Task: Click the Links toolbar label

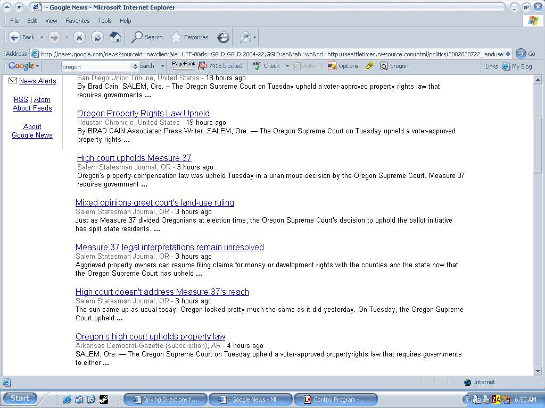Action: point(491,66)
